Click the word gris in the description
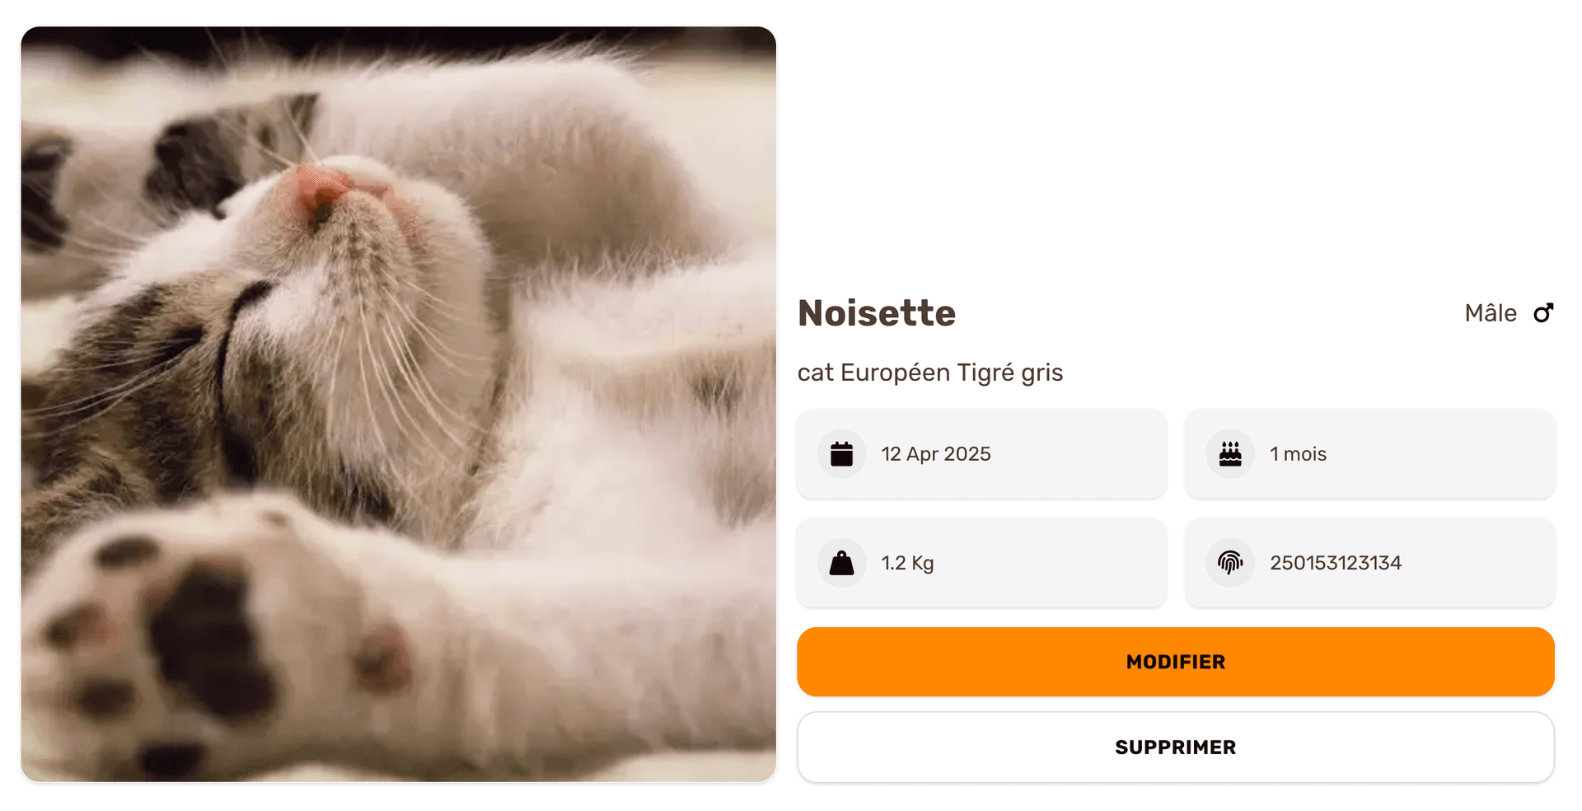Viewport: 1582px width, 811px height. (1042, 373)
